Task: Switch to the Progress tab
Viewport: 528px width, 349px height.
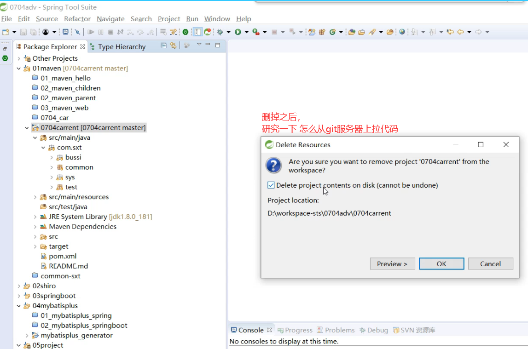Action: (x=295, y=330)
